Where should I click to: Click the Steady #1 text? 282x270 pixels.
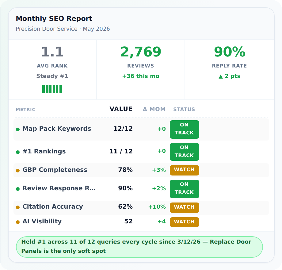pos(52,76)
